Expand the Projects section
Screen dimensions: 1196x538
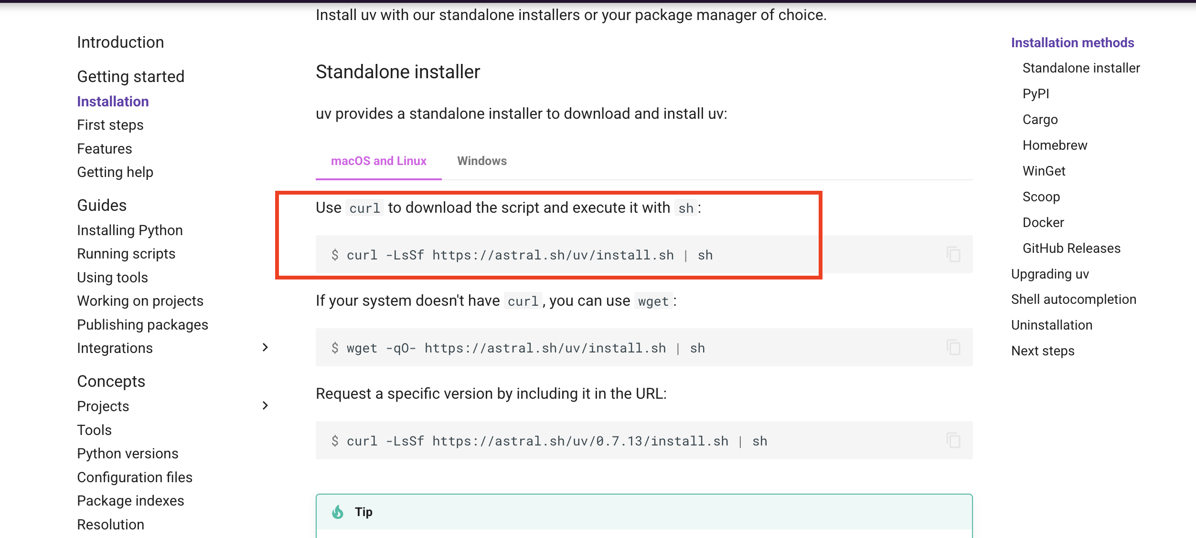pyautogui.click(x=266, y=406)
